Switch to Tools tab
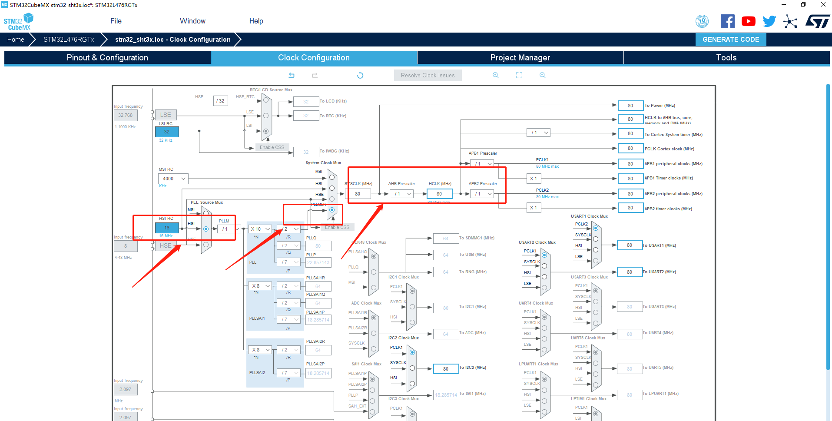This screenshot has width=832, height=421. pyautogui.click(x=726, y=58)
